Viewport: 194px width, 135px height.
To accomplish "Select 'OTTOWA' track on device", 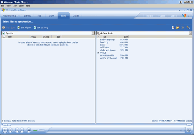I will point(104,47).
